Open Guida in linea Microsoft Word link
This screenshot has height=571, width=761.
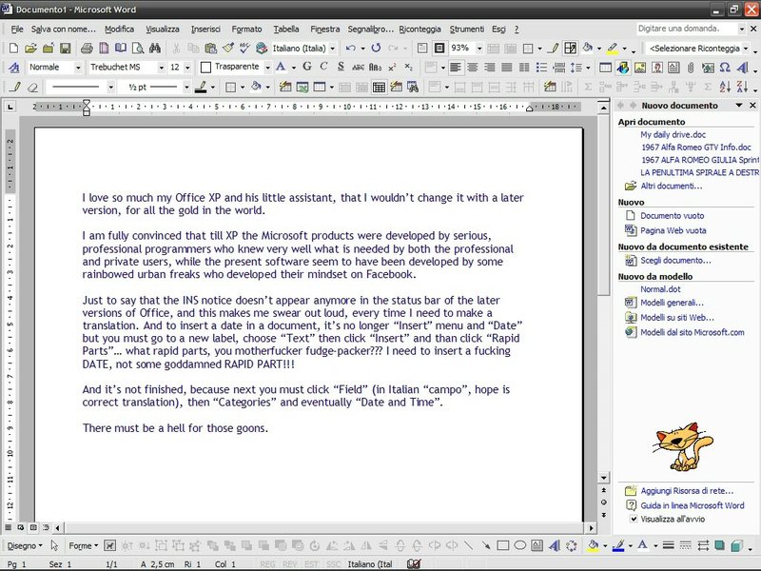coord(693,505)
